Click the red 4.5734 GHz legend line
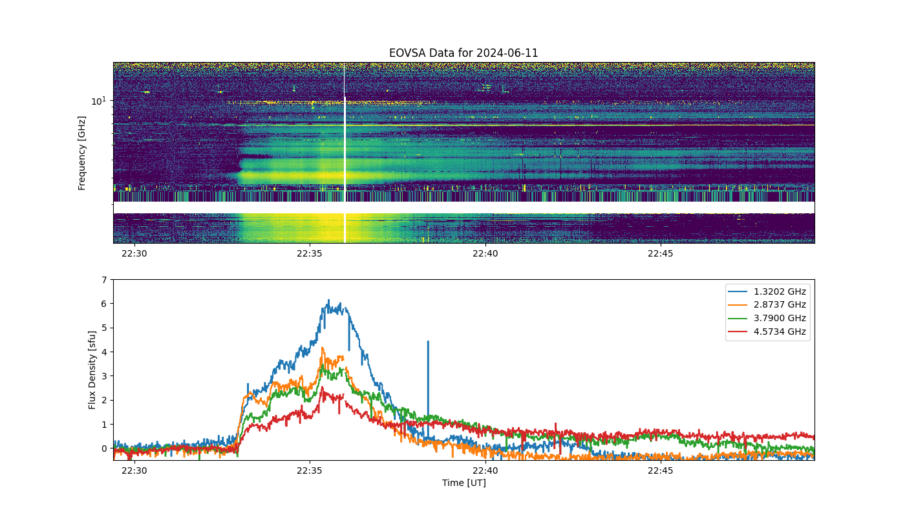Image resolution: width=905 pixels, height=517 pixels. pyautogui.click(x=740, y=332)
